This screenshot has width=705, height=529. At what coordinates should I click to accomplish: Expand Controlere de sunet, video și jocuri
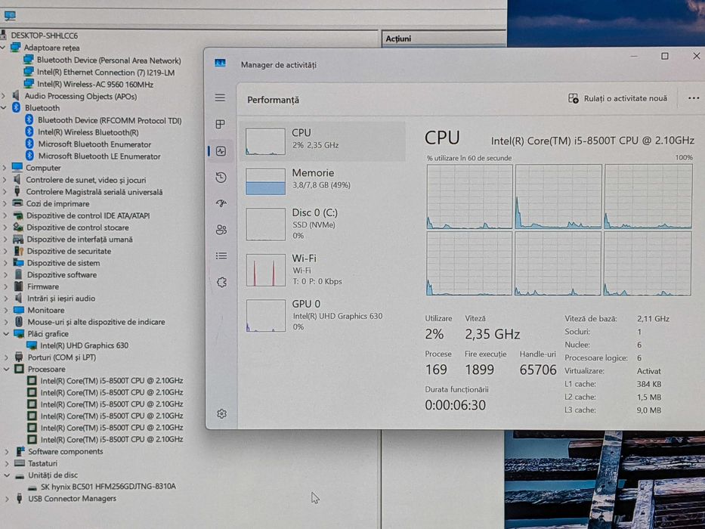click(x=5, y=180)
